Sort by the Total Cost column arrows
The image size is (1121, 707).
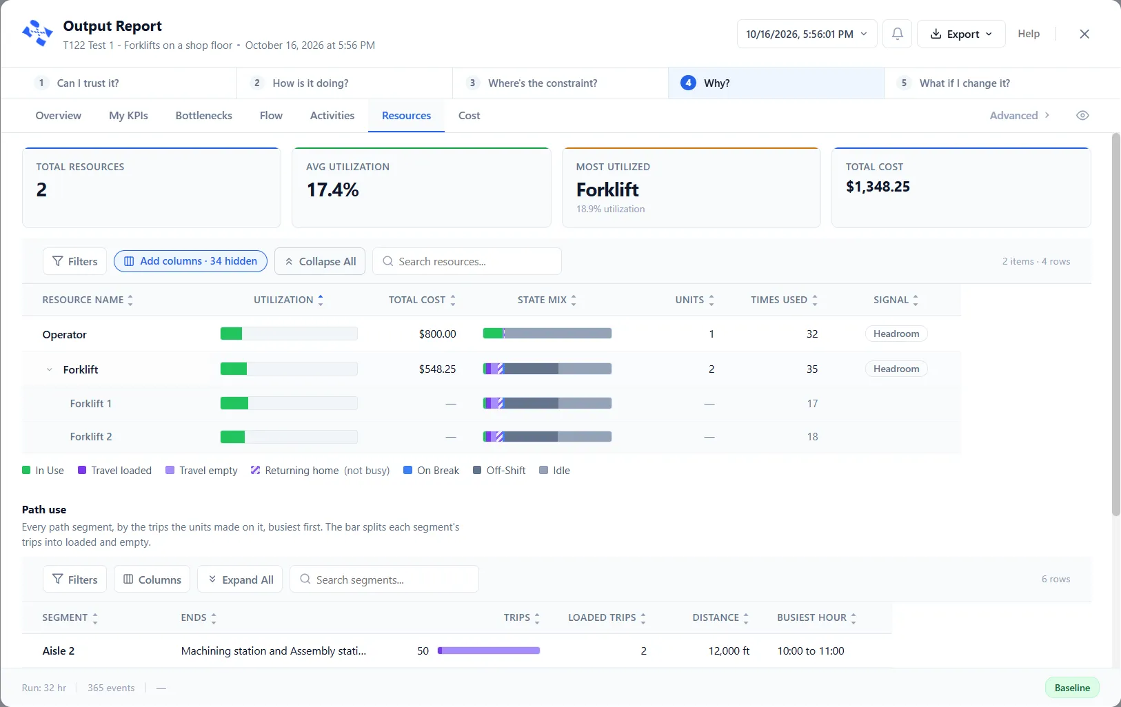coord(453,300)
